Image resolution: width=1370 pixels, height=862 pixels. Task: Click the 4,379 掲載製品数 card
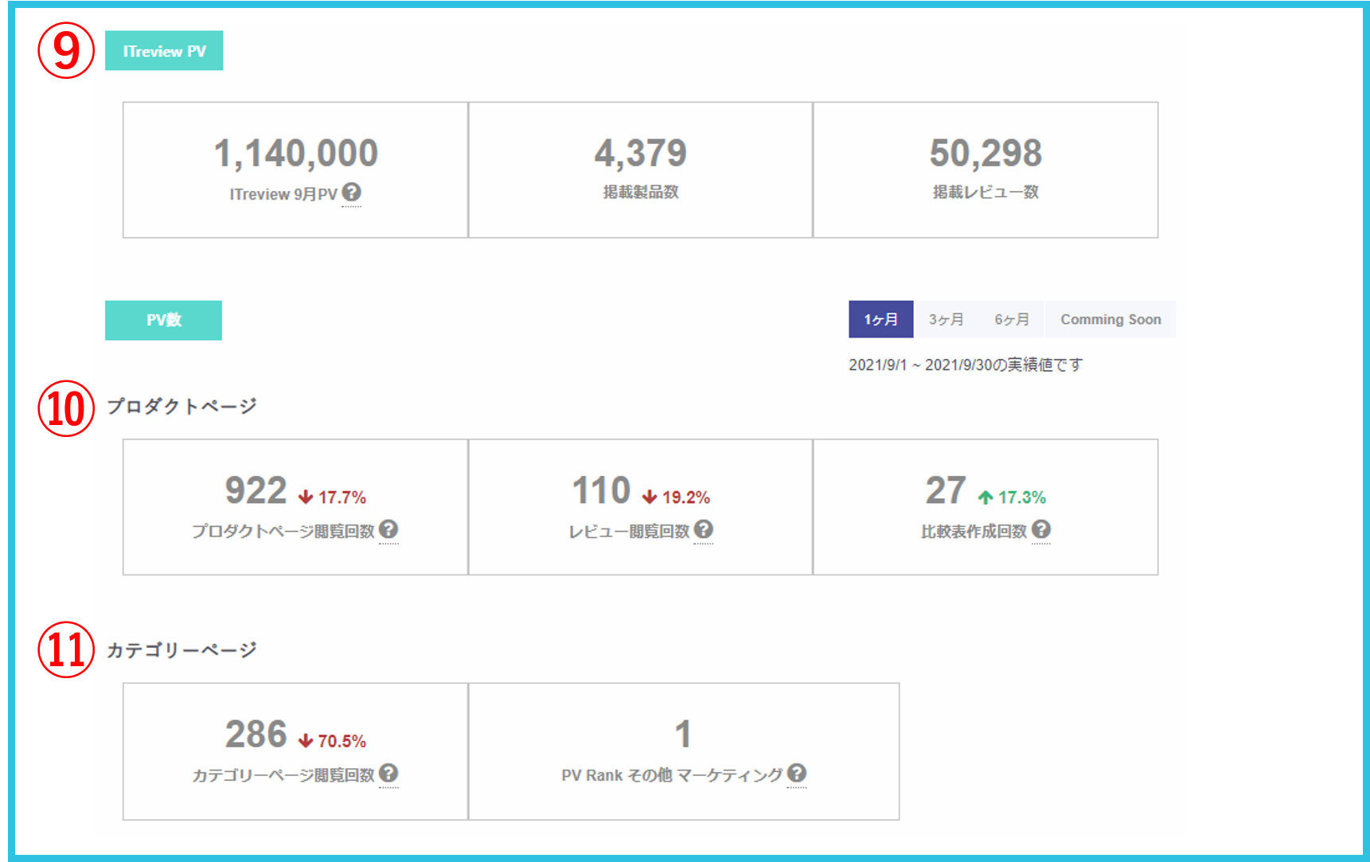tap(640, 170)
